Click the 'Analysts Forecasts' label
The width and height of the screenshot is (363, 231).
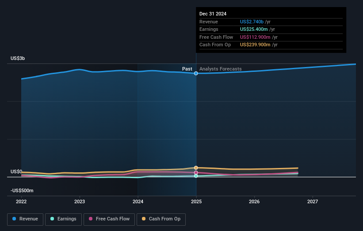pos(220,69)
